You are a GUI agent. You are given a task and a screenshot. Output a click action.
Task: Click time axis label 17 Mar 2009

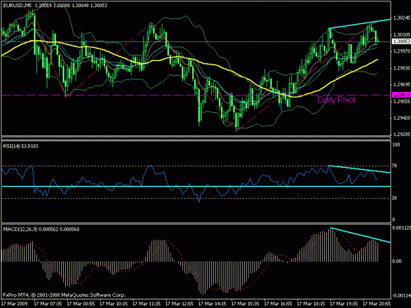14,304
